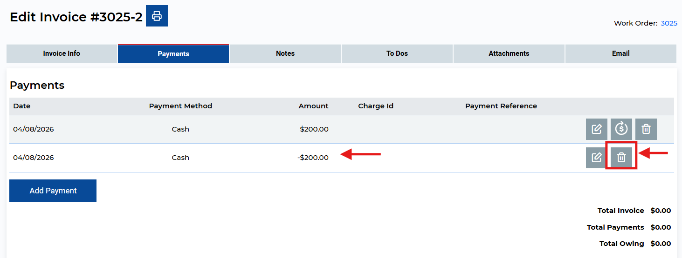Click the print invoice icon
This screenshot has width=682, height=258.
(157, 16)
